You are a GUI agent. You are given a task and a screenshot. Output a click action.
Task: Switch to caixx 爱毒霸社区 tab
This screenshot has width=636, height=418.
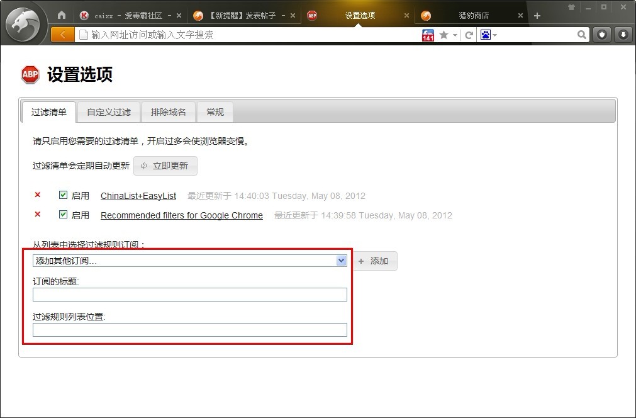(130, 16)
